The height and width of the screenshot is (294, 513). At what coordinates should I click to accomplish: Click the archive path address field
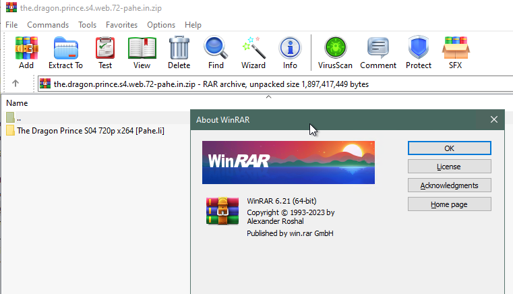click(x=276, y=84)
